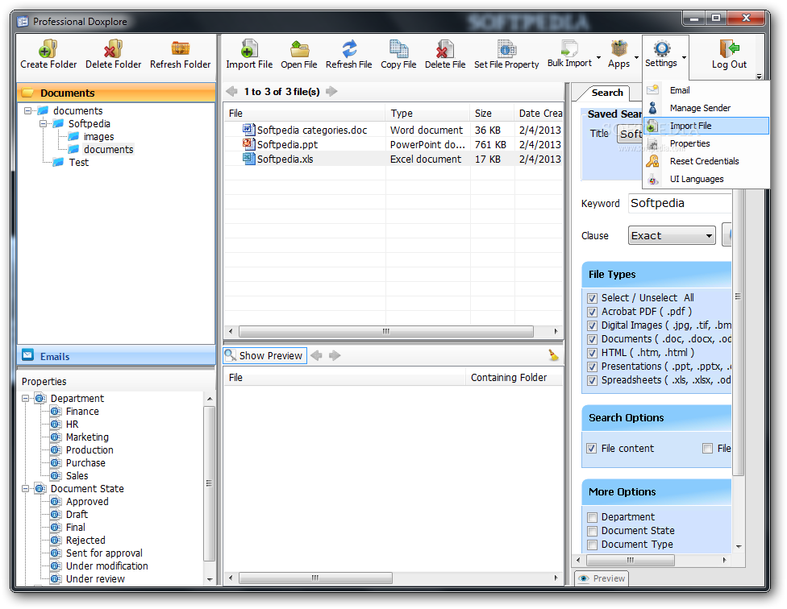Image resolution: width=787 pixels, height=609 pixels.
Task: Go to previous page of file list
Action: [231, 91]
